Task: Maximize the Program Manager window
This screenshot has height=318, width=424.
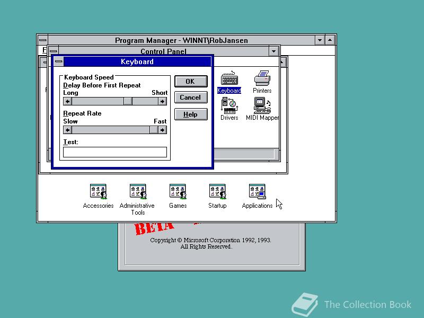Action: (330, 40)
